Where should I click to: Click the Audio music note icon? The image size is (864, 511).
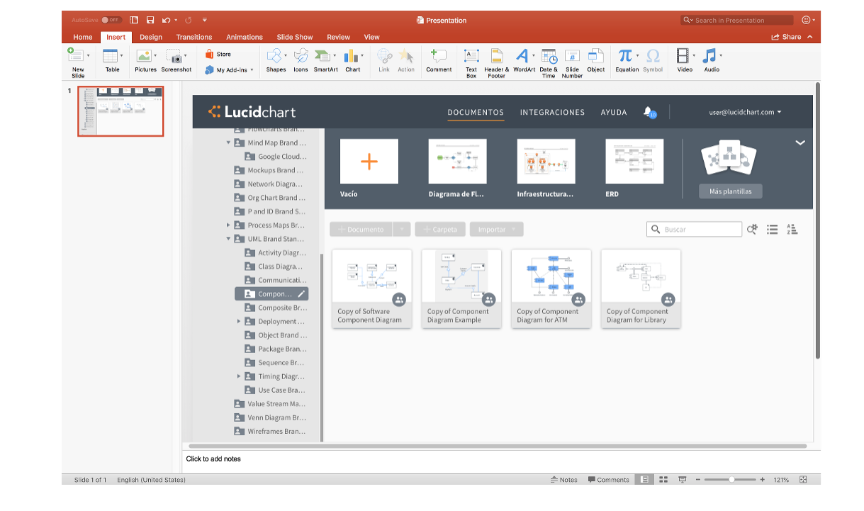(x=709, y=56)
